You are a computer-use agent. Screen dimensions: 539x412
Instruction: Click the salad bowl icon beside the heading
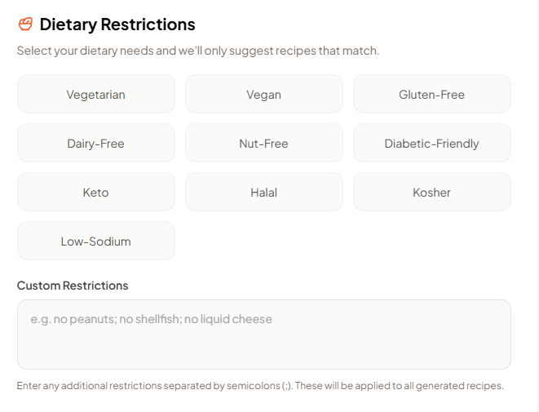coord(25,24)
